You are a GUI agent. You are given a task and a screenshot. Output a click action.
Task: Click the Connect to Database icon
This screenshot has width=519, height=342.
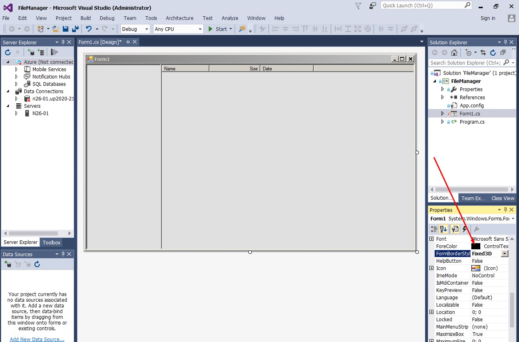pos(31,52)
